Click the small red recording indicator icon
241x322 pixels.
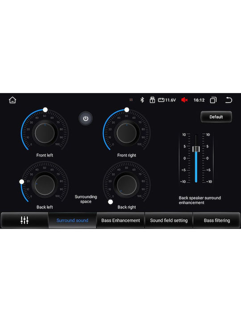click(131, 100)
